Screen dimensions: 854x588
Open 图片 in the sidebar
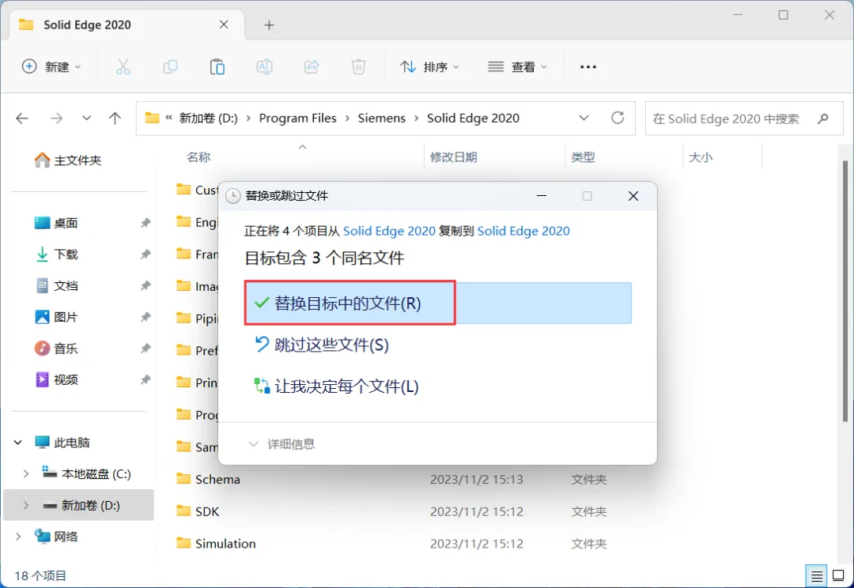coord(56,317)
